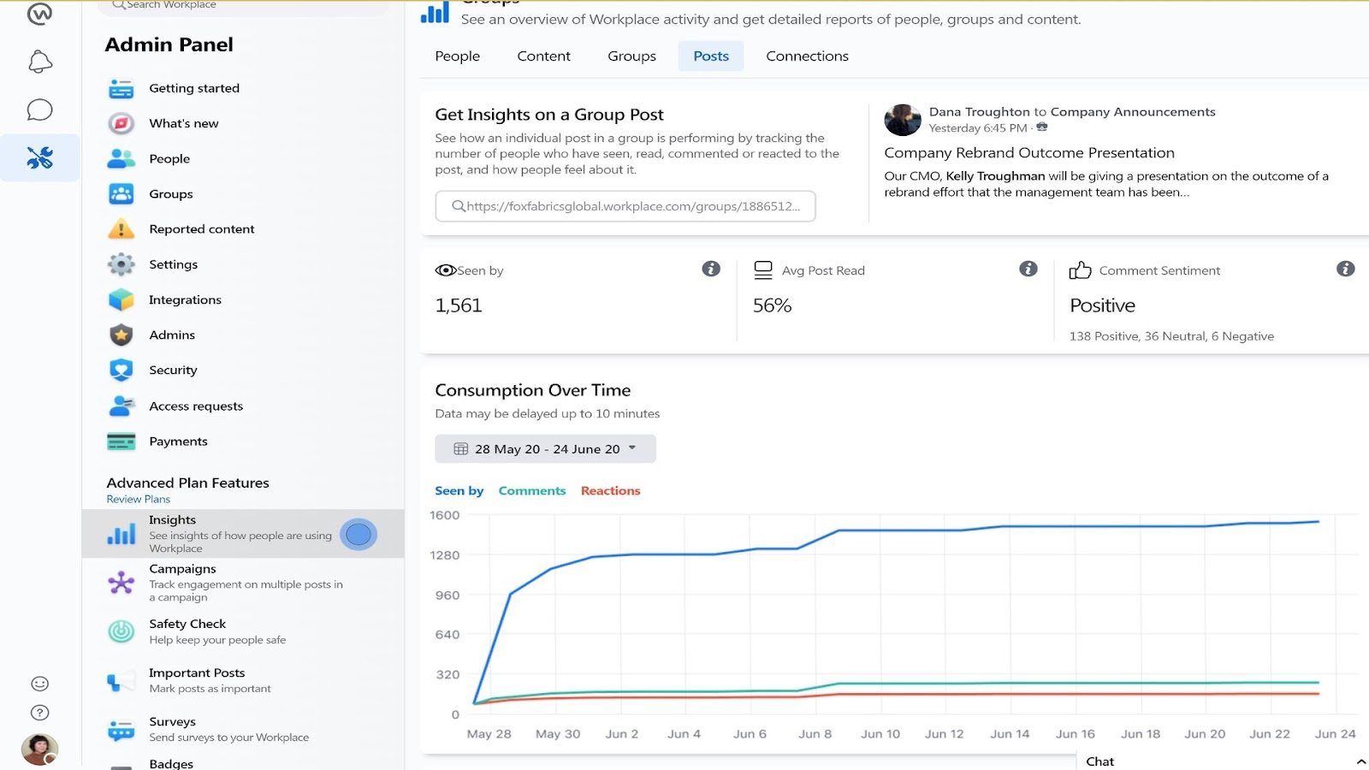Screen dimensions: 1369x770
Task: Click the Surveys icon
Action: pos(121,730)
